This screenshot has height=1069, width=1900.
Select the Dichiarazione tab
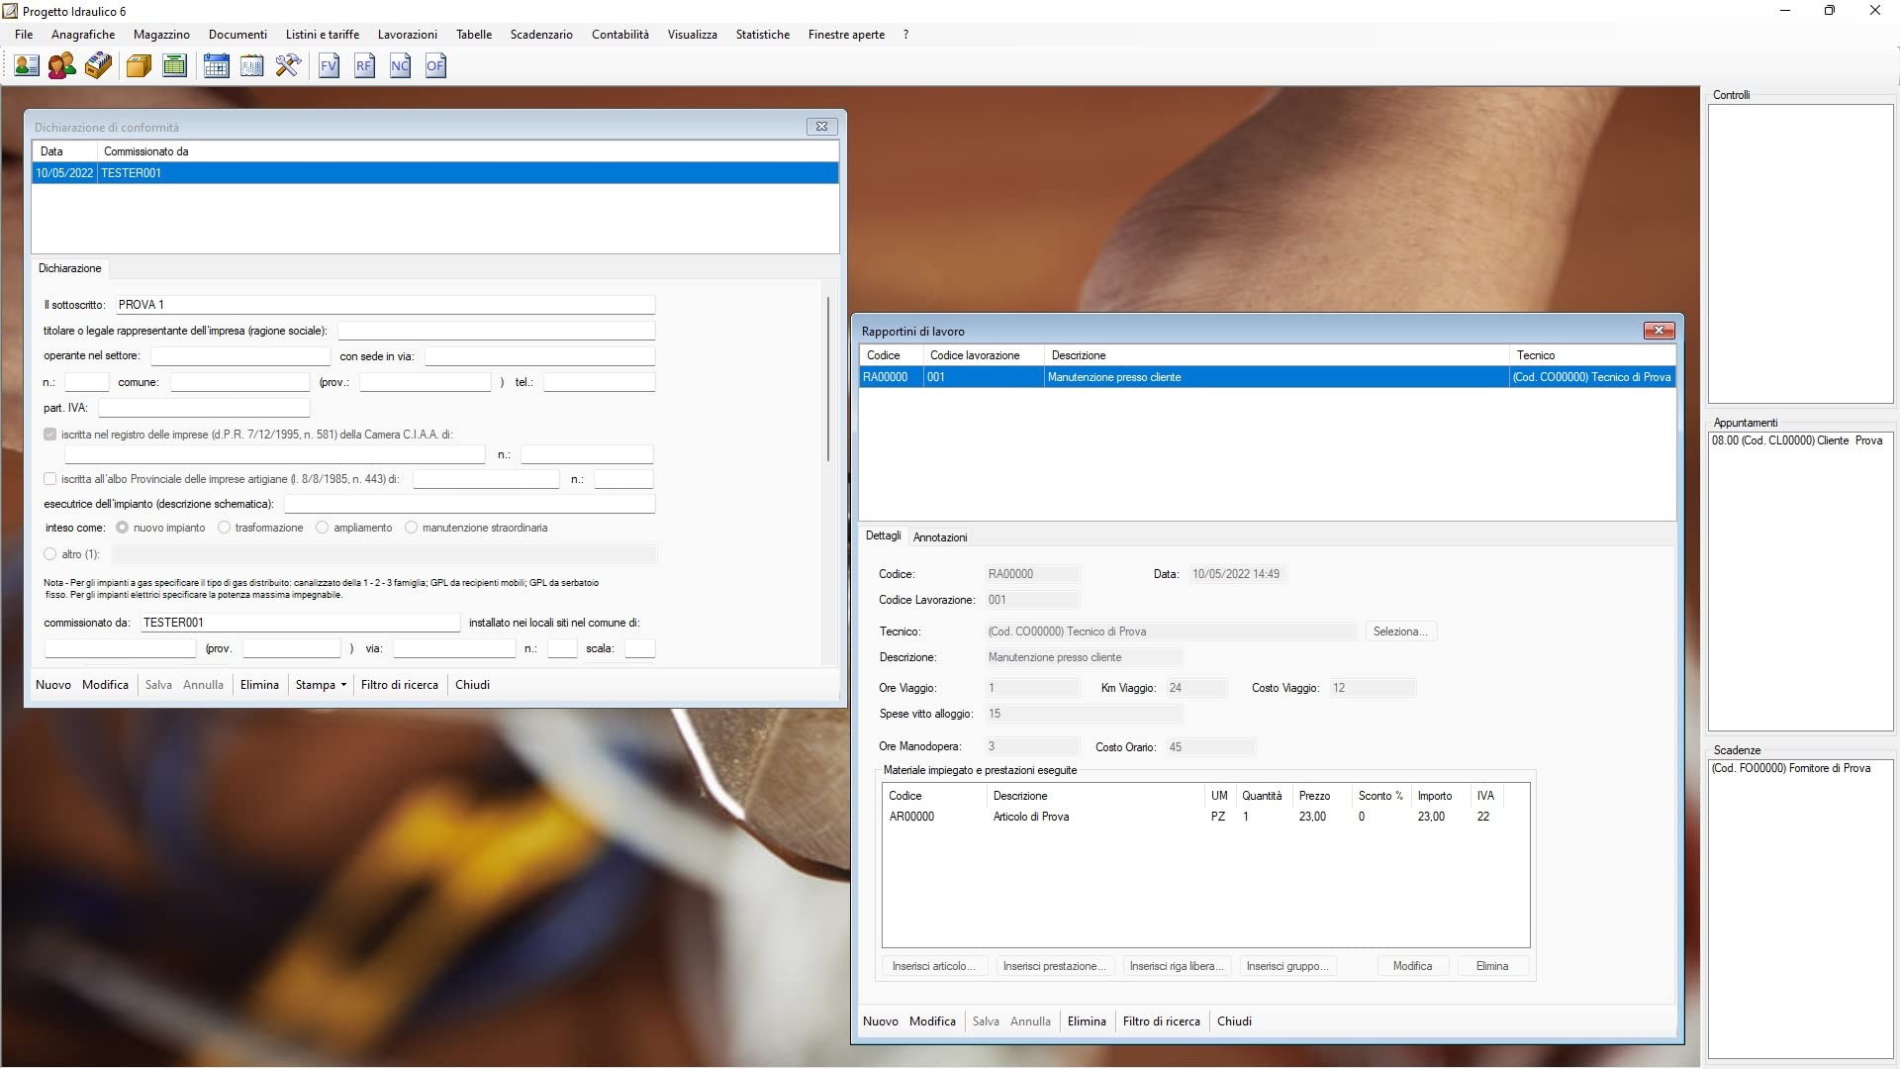point(69,268)
